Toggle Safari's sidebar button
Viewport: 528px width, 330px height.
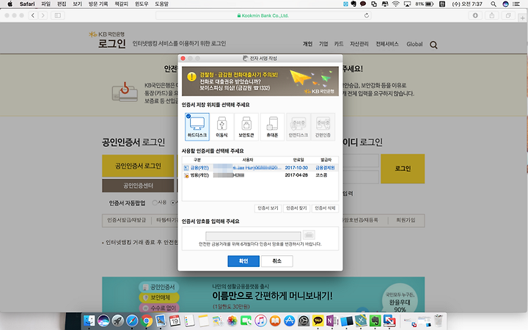pos(58,15)
